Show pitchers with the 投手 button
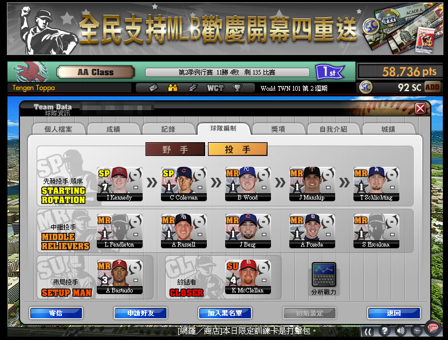 238,149
